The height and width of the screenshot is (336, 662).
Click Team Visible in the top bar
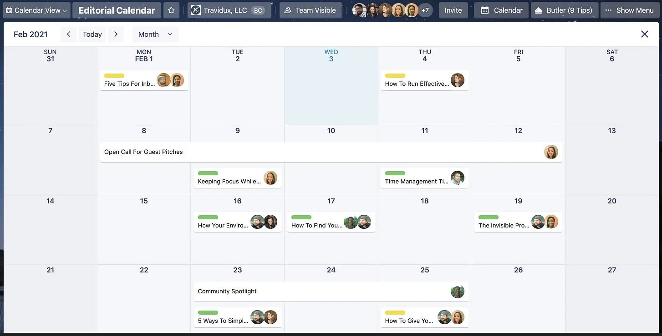point(310,10)
